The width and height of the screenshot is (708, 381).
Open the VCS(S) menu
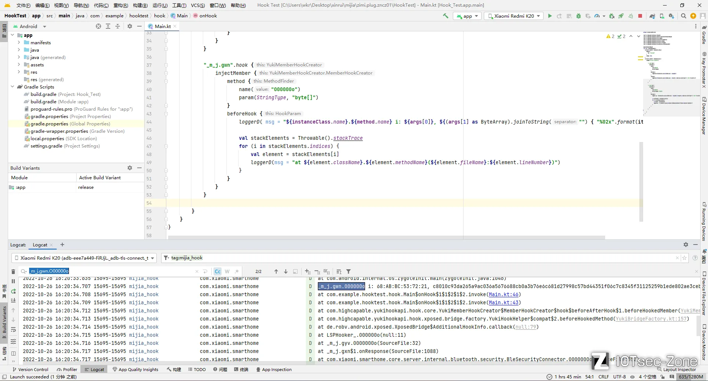(x=198, y=5)
